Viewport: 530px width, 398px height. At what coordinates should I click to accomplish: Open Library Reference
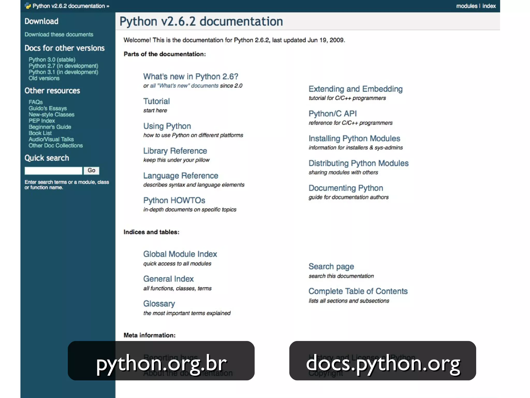pyautogui.click(x=175, y=151)
